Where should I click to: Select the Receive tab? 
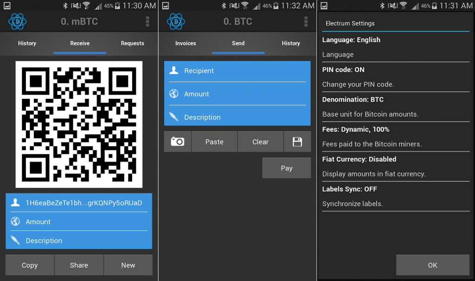point(80,43)
